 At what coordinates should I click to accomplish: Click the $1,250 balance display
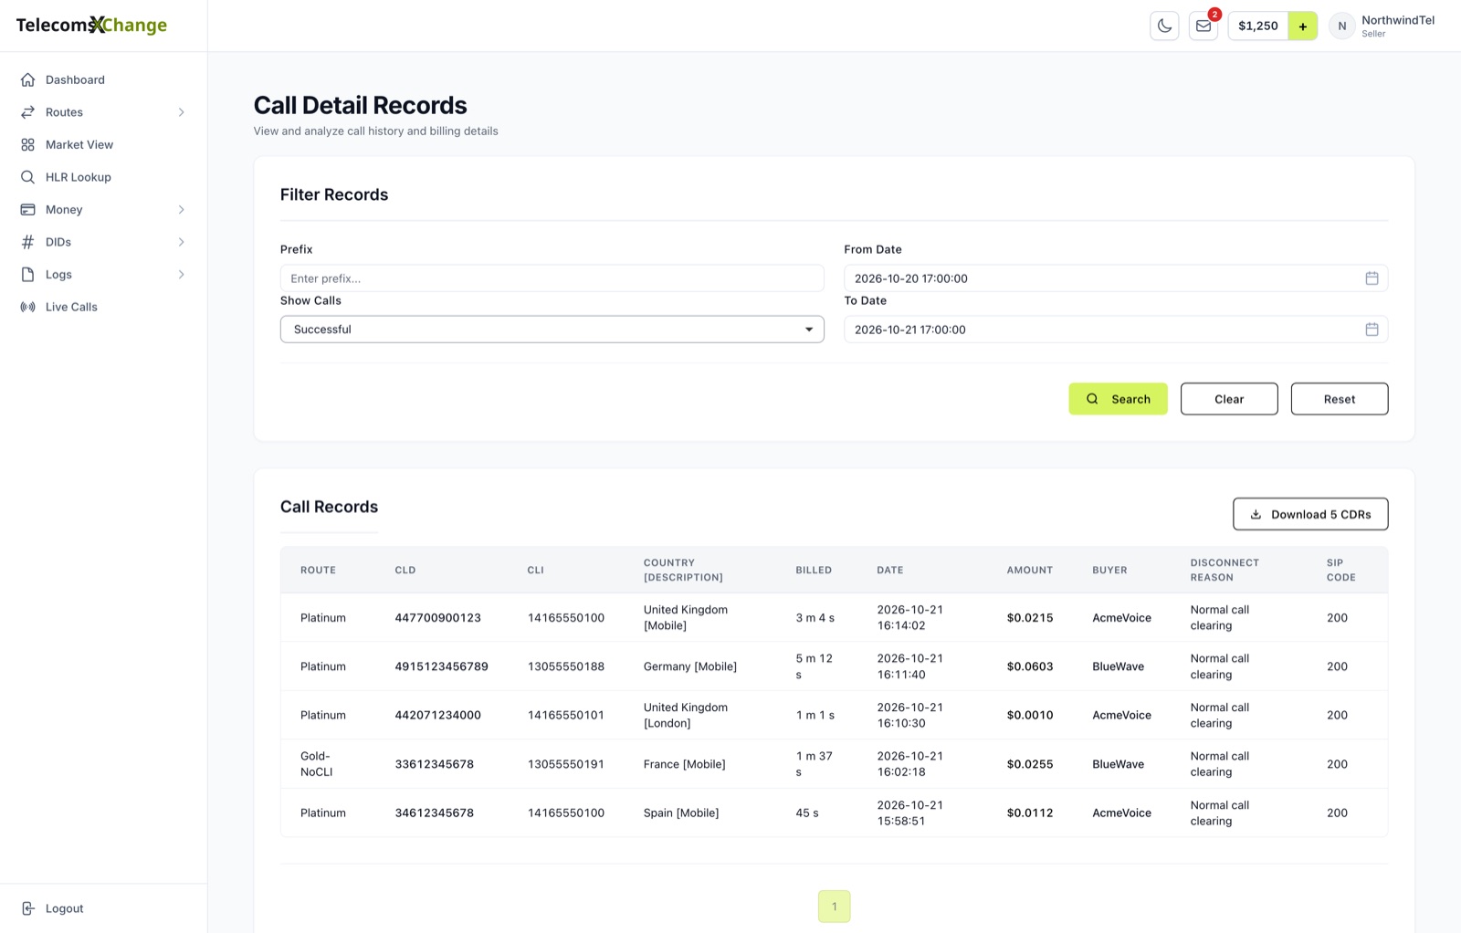tap(1258, 26)
